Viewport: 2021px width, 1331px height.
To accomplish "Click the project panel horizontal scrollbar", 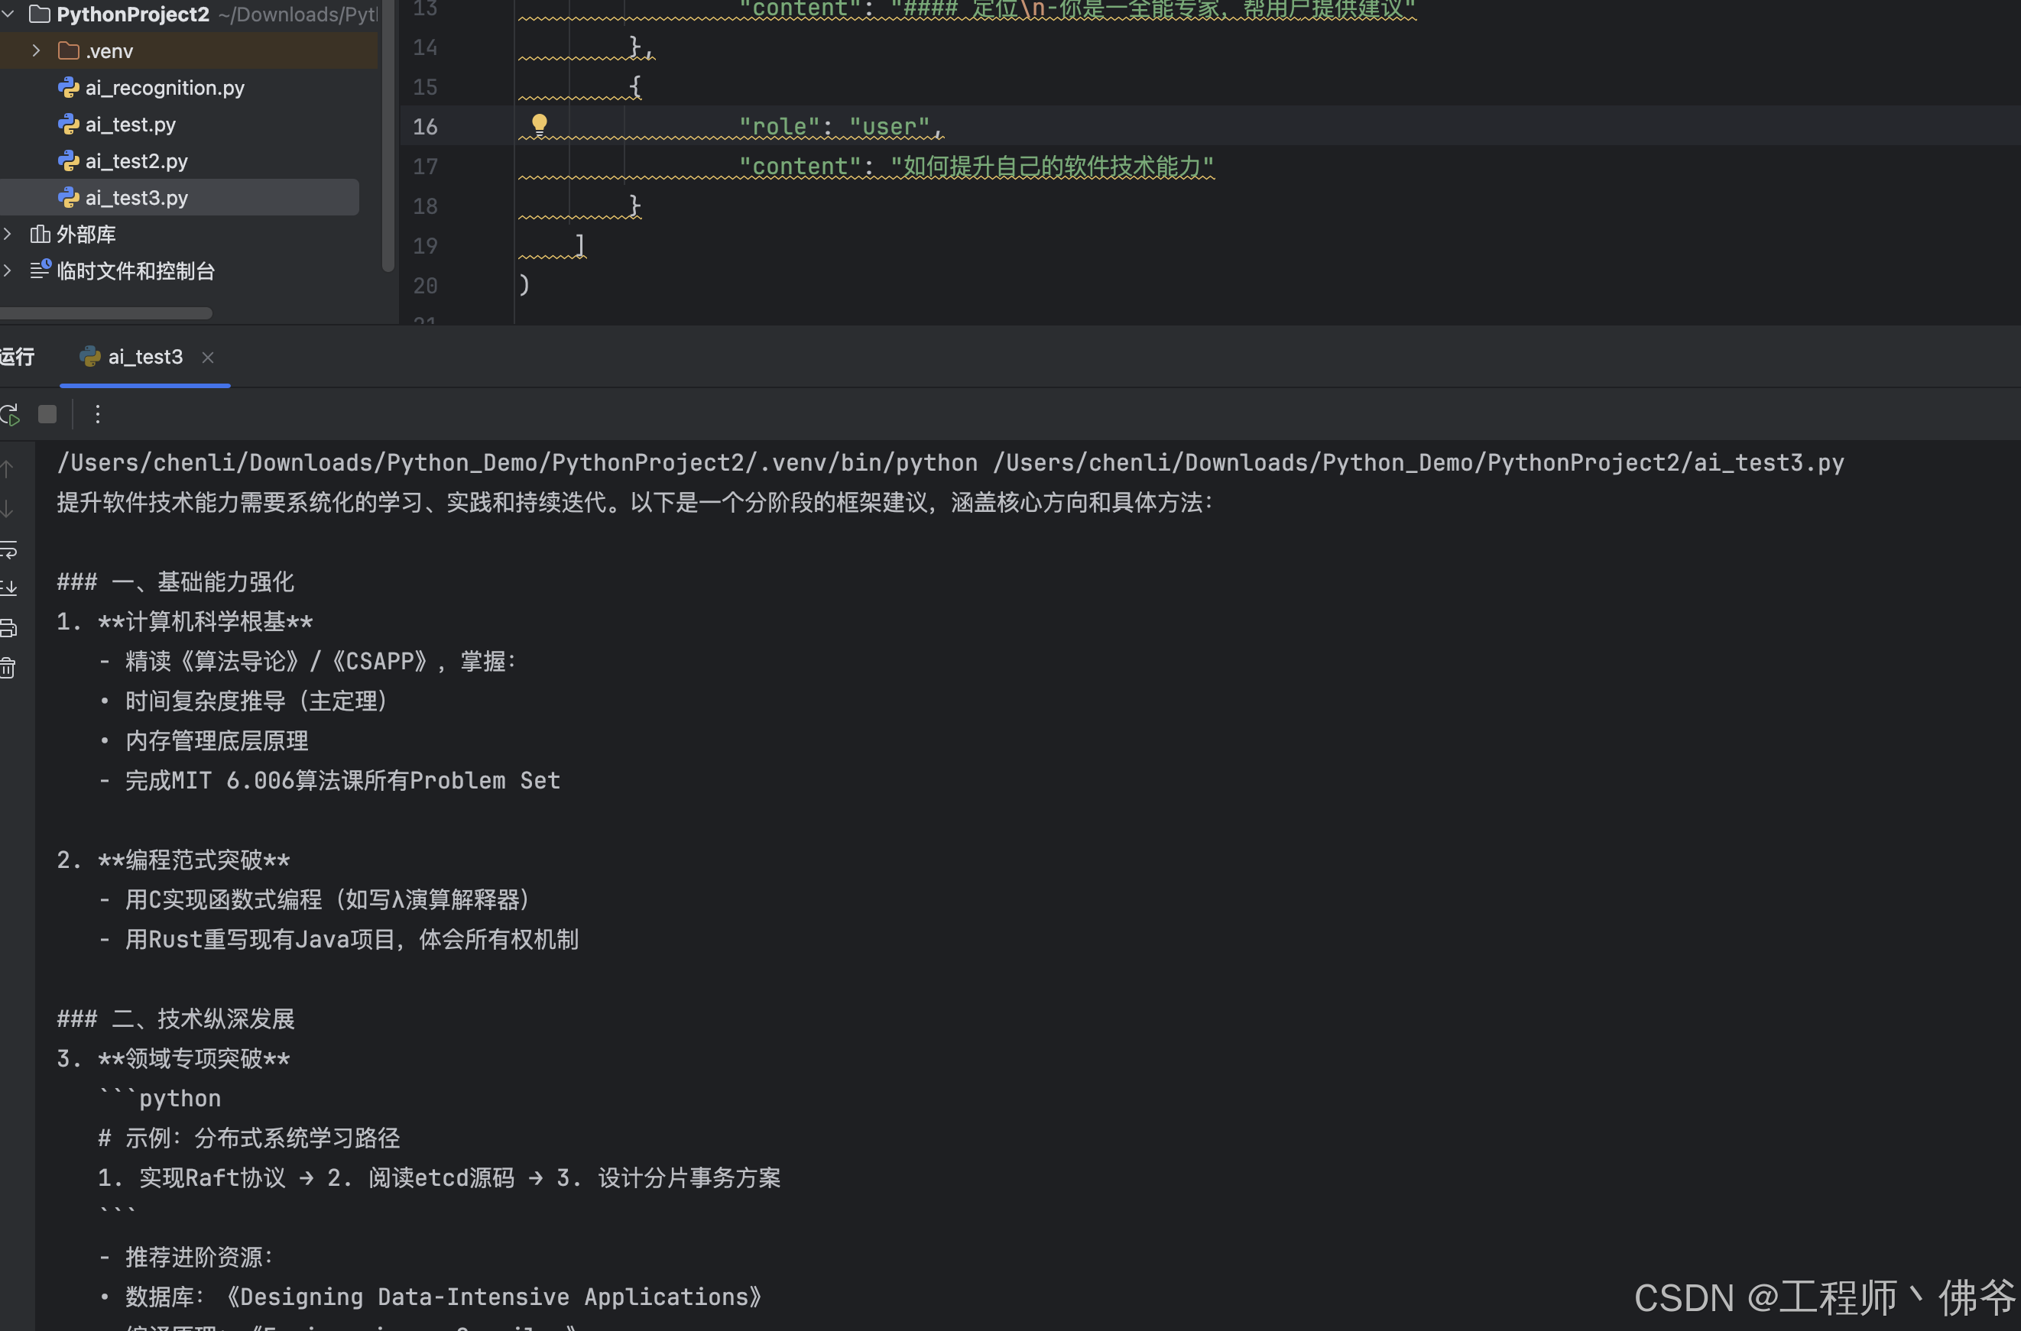I will (x=106, y=313).
